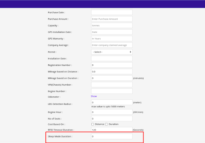Open the GPS Installation Date field

[112, 32]
